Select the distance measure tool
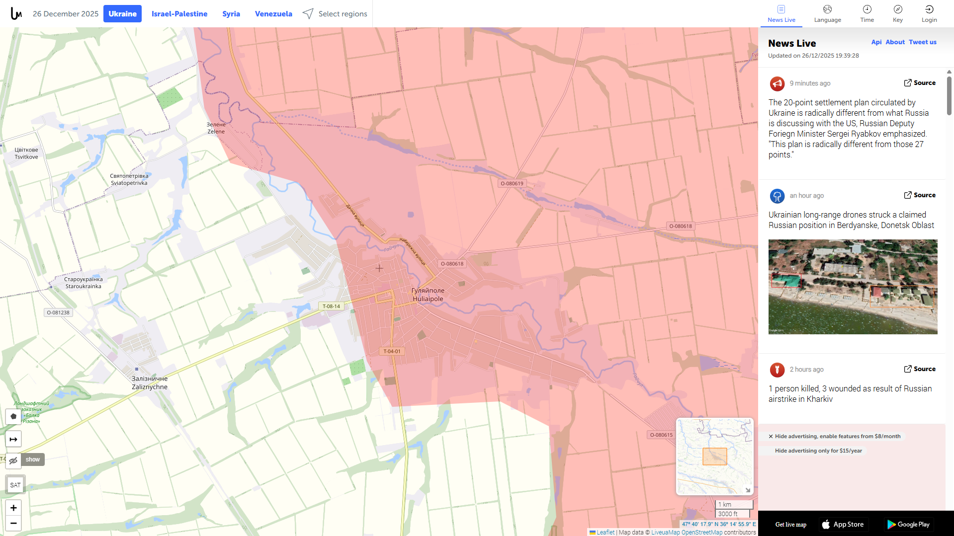Screen dimensions: 954x536 click(13, 439)
